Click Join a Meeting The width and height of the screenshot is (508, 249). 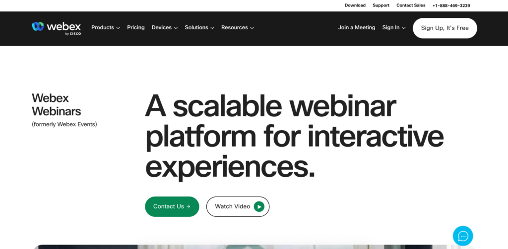point(357,28)
